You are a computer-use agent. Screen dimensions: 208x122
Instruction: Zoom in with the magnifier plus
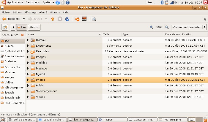(x=167, y=27)
